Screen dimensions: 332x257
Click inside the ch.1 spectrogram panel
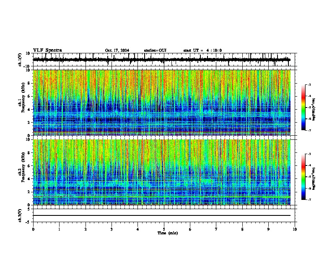pos(161,102)
